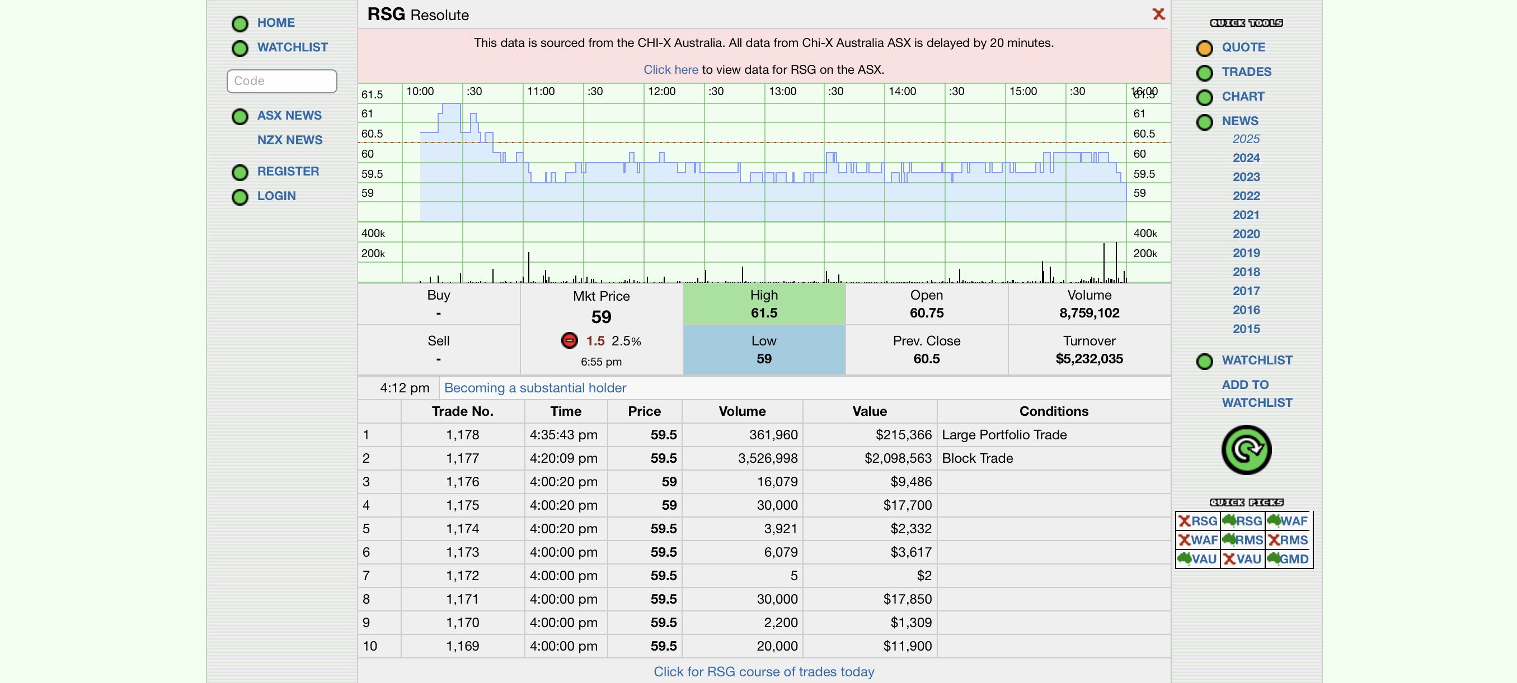The height and width of the screenshot is (683, 1517).
Task: Select news year 2015
Action: coord(1246,329)
